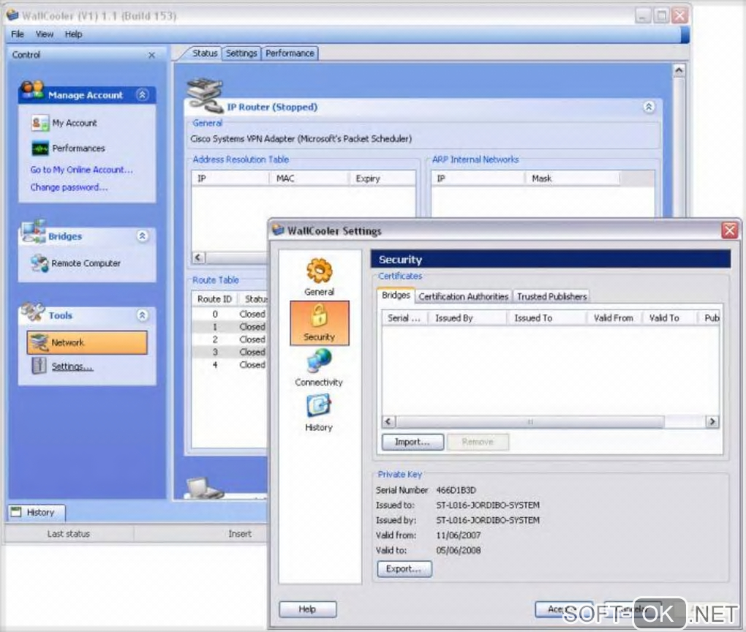746x632 pixels.
Task: Click Mask column header in ARP Internal Networks
Action: (x=573, y=178)
